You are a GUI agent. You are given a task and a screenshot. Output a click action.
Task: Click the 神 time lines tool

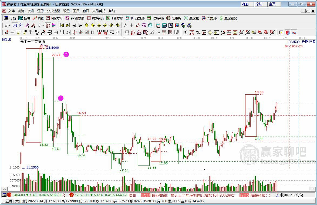[99, 32]
